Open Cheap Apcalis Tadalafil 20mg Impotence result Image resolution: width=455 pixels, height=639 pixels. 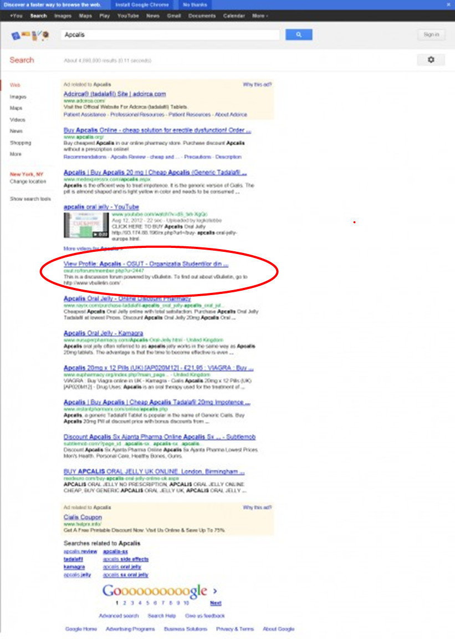[x=157, y=402]
